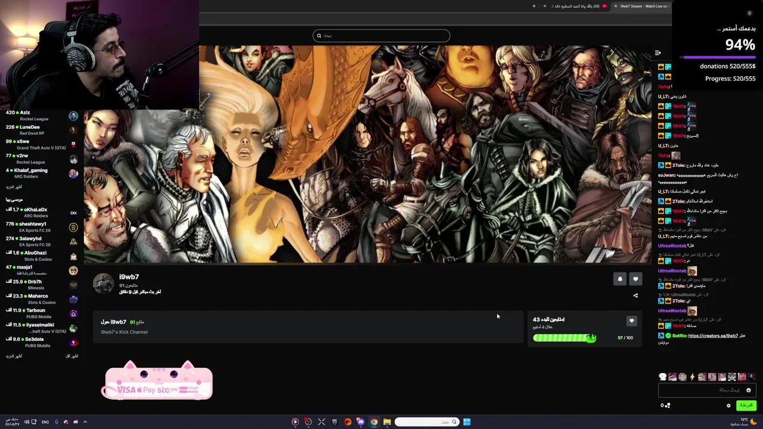Open oKhaLeDx's channel avatar in the sidebar

point(73,213)
